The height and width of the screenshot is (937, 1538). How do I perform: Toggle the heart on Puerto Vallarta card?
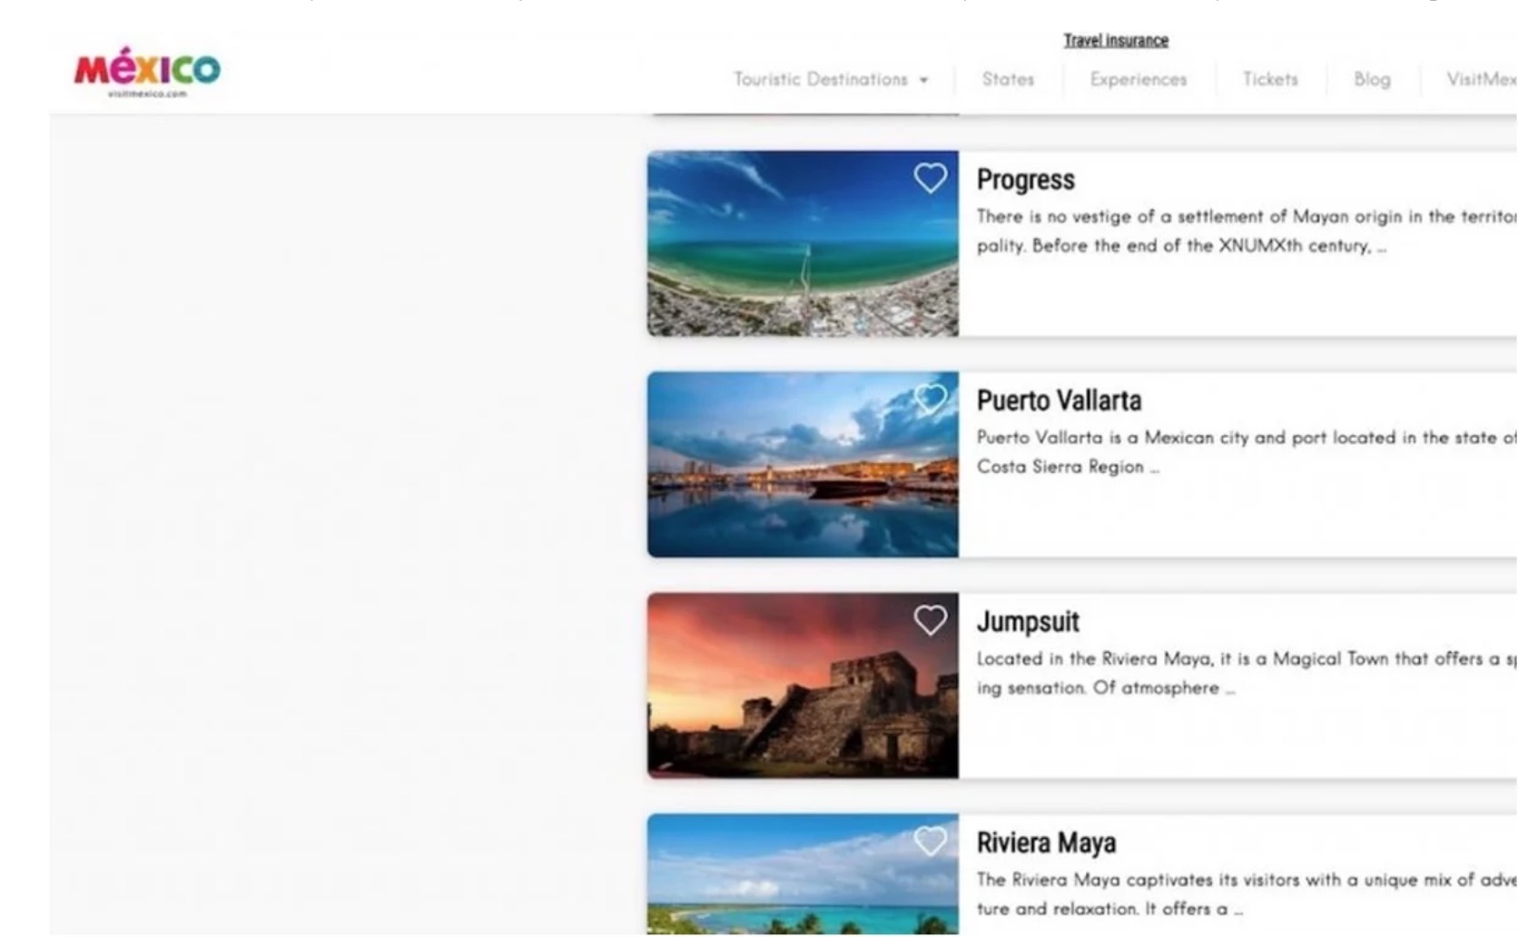[930, 399]
